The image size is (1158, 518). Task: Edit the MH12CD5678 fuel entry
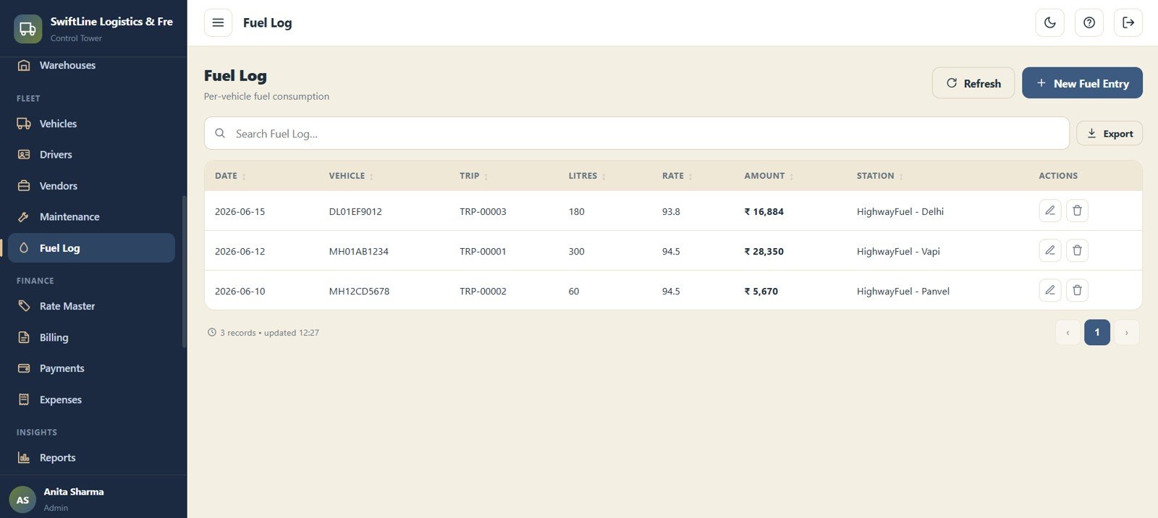click(x=1050, y=290)
